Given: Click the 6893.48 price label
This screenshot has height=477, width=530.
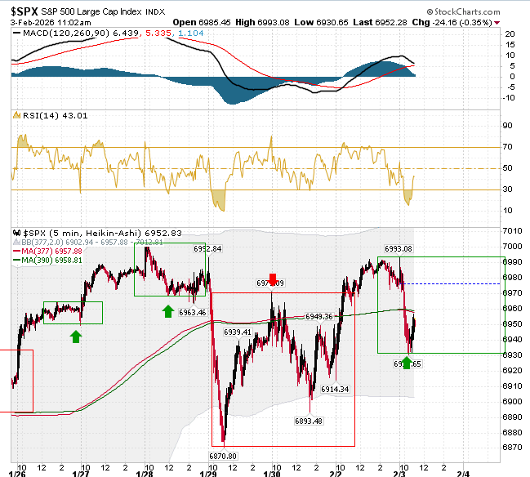Looking at the screenshot, I should point(309,421).
